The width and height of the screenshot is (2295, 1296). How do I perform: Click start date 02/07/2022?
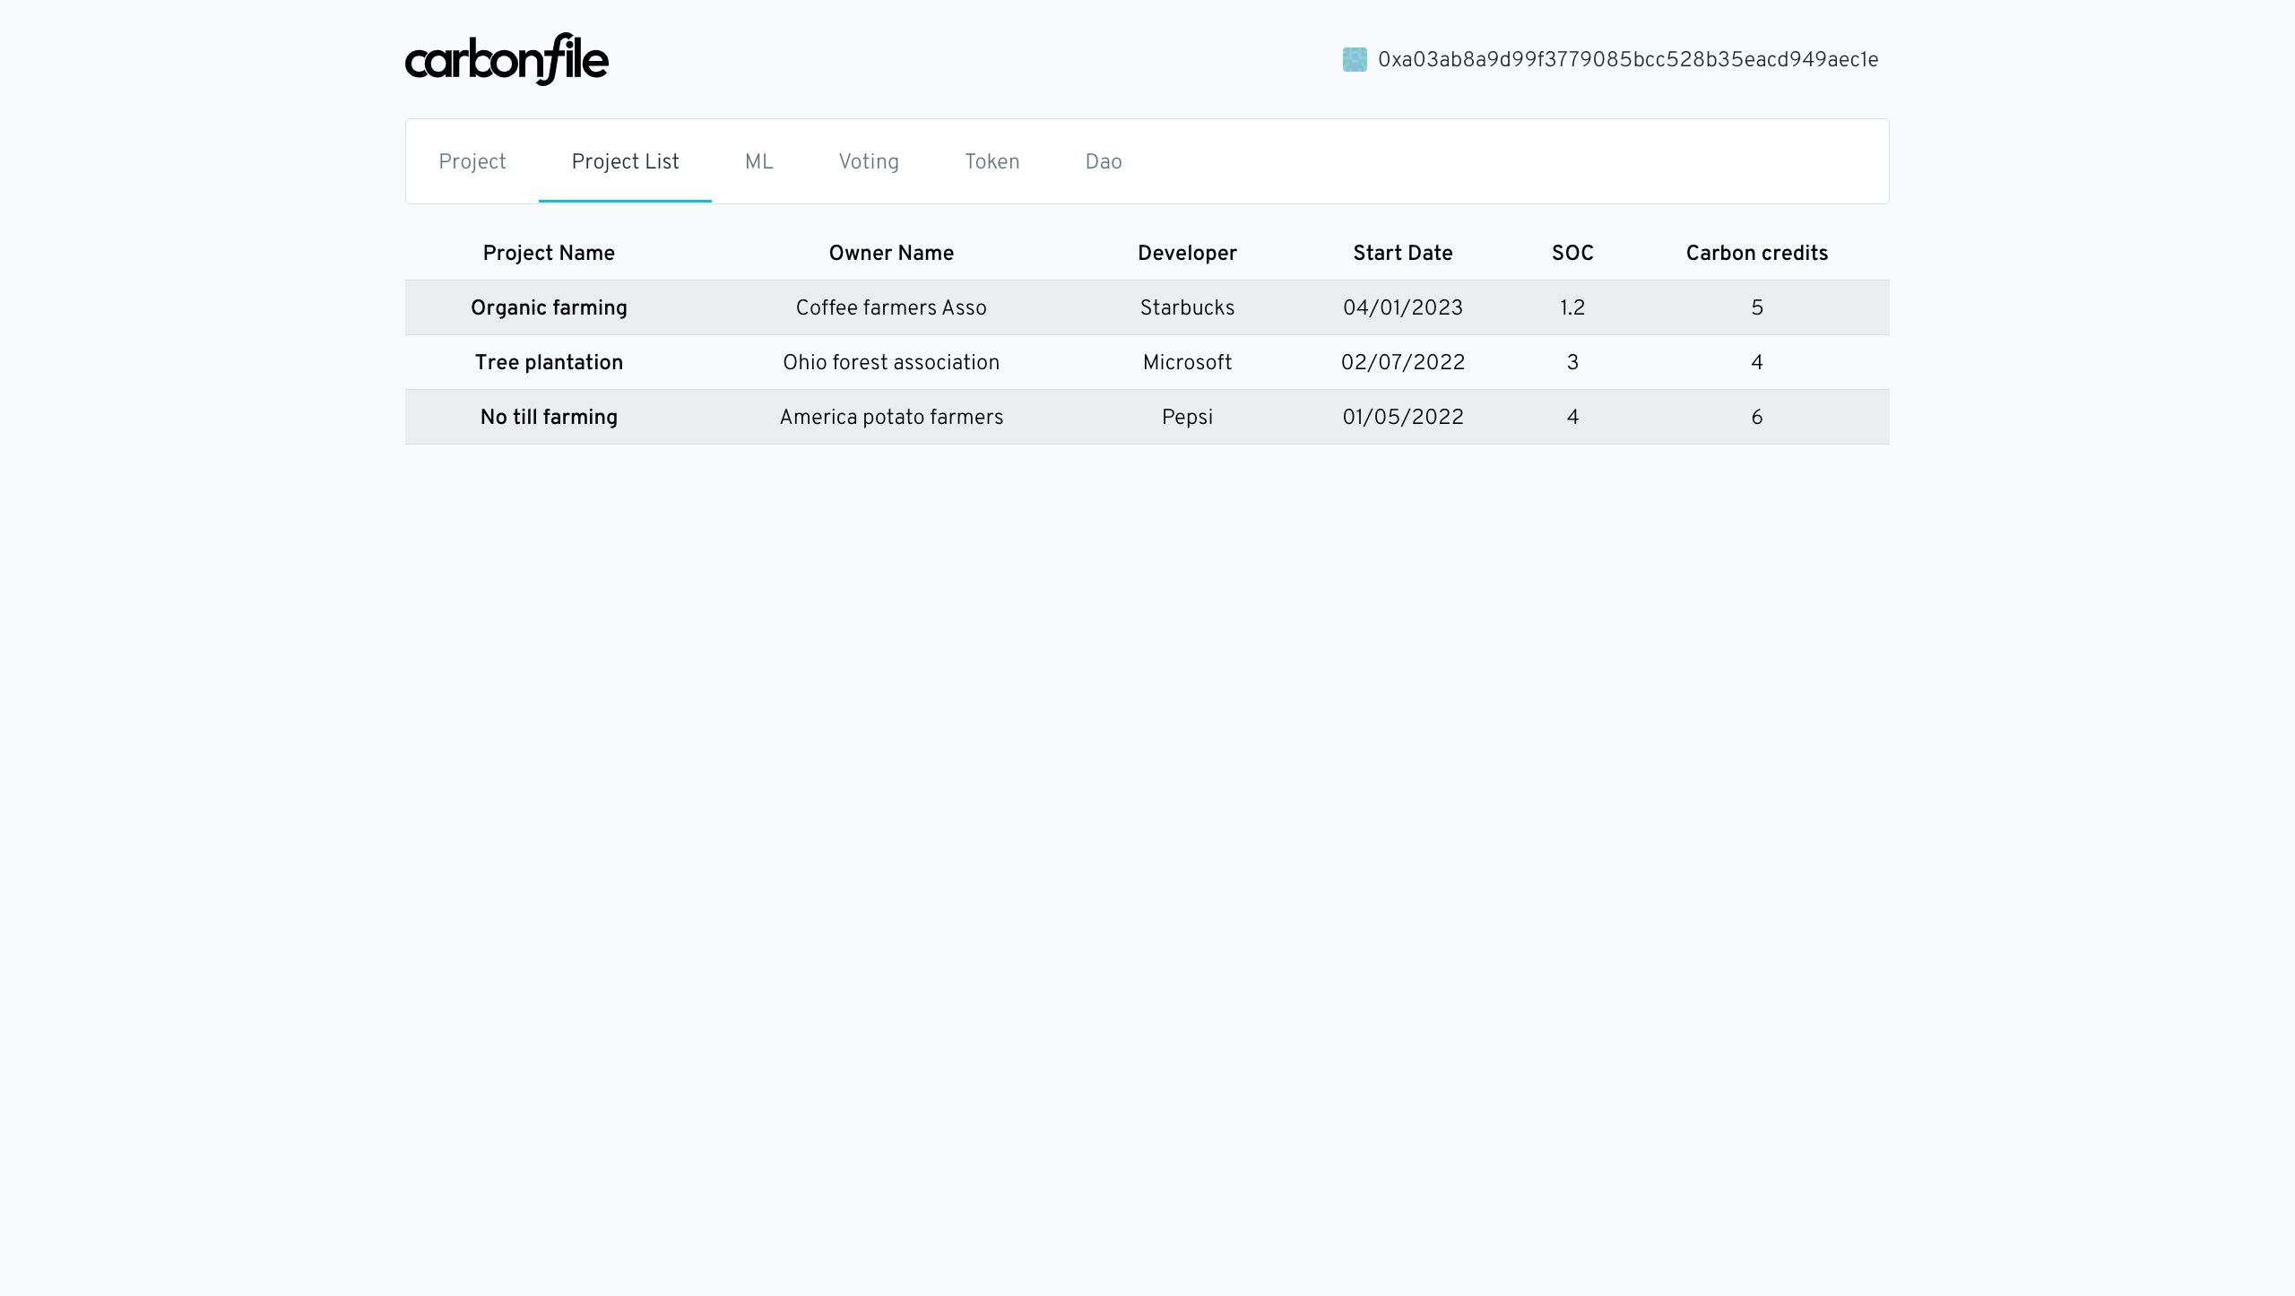(1403, 362)
